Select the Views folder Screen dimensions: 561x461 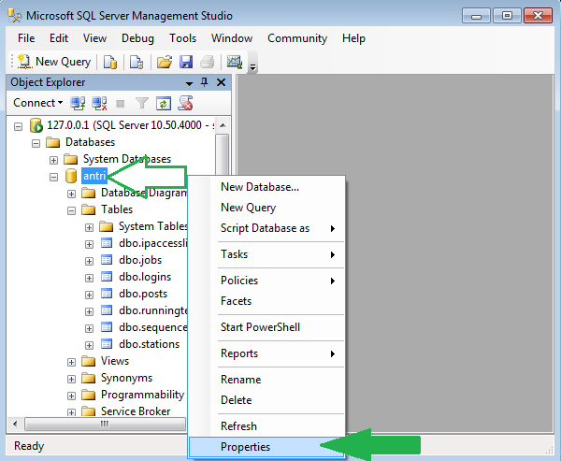(x=115, y=361)
